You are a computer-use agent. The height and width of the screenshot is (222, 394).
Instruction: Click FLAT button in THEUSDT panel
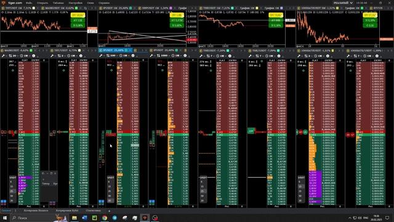pos(222,60)
